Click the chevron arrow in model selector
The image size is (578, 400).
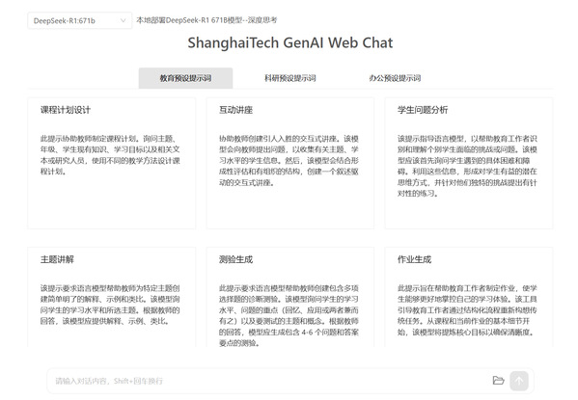pos(124,20)
